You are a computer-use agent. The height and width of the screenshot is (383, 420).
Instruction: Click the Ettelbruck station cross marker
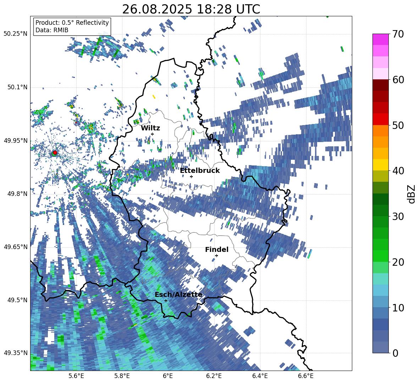tap(191, 176)
